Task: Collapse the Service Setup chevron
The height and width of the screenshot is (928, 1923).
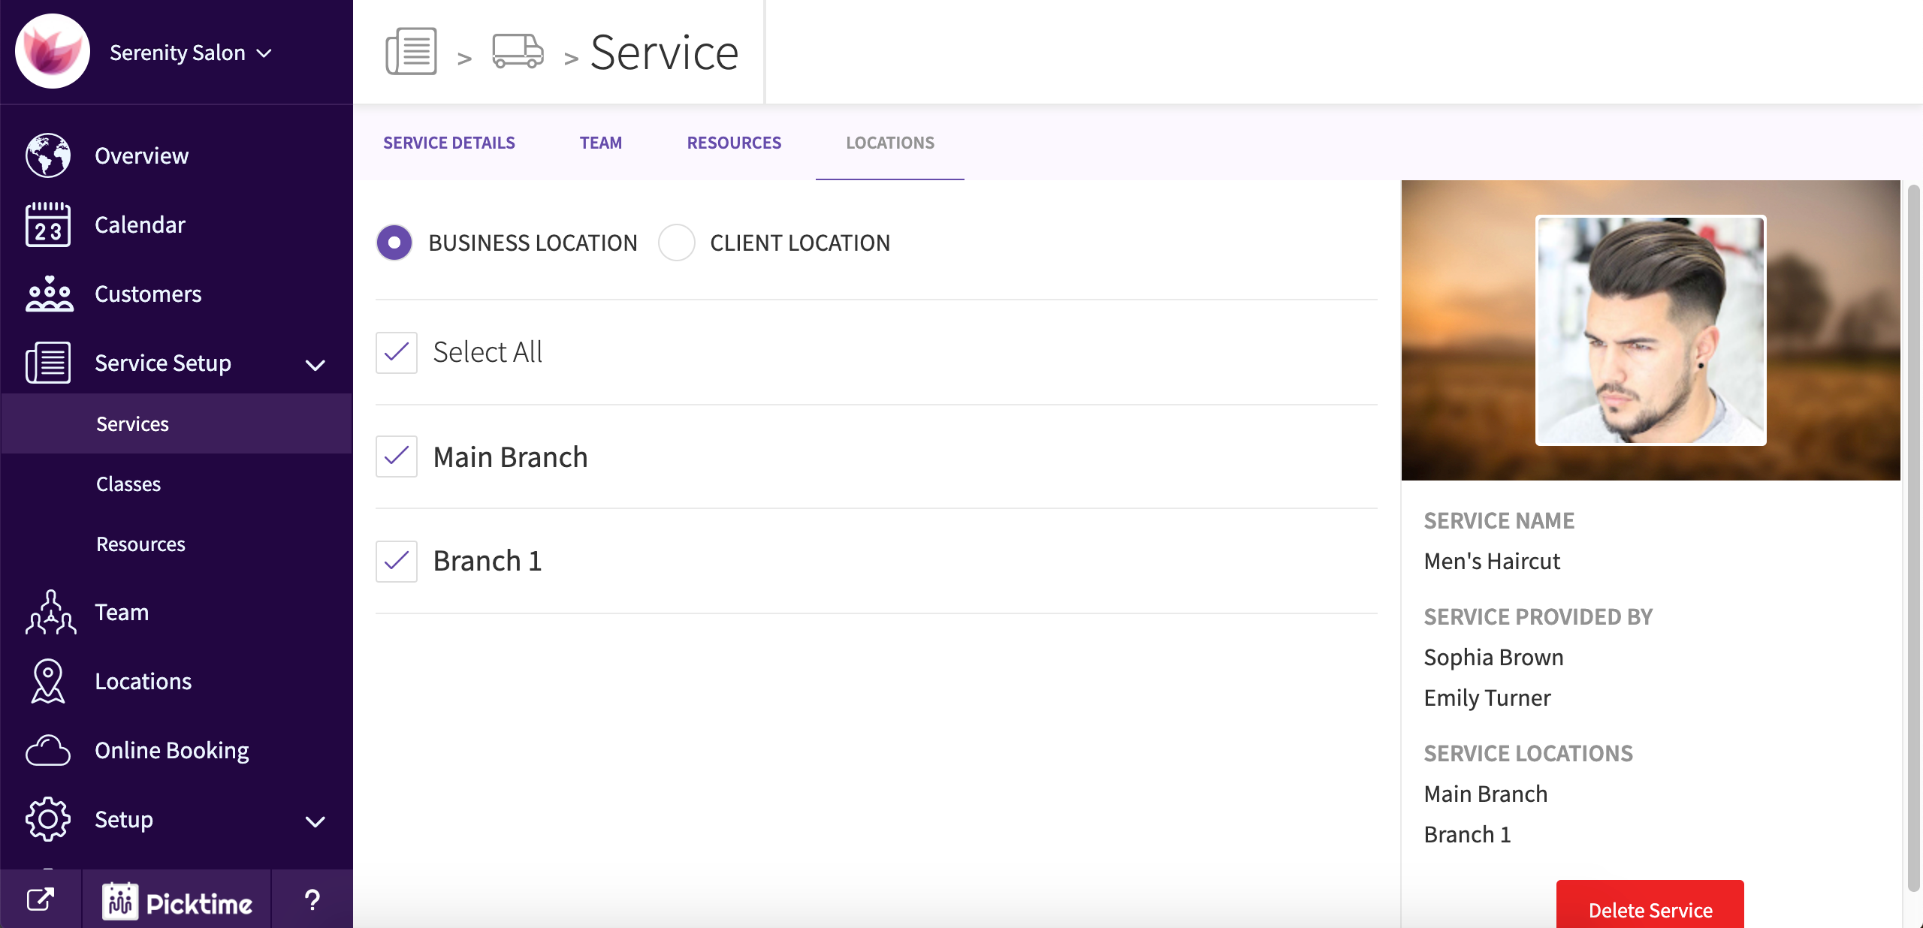Action: 315,365
